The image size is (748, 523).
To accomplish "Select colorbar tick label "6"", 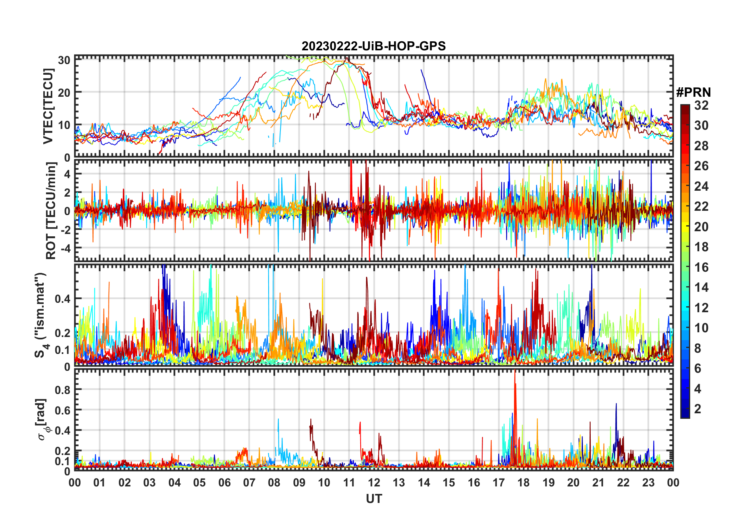I will pos(698,368).
